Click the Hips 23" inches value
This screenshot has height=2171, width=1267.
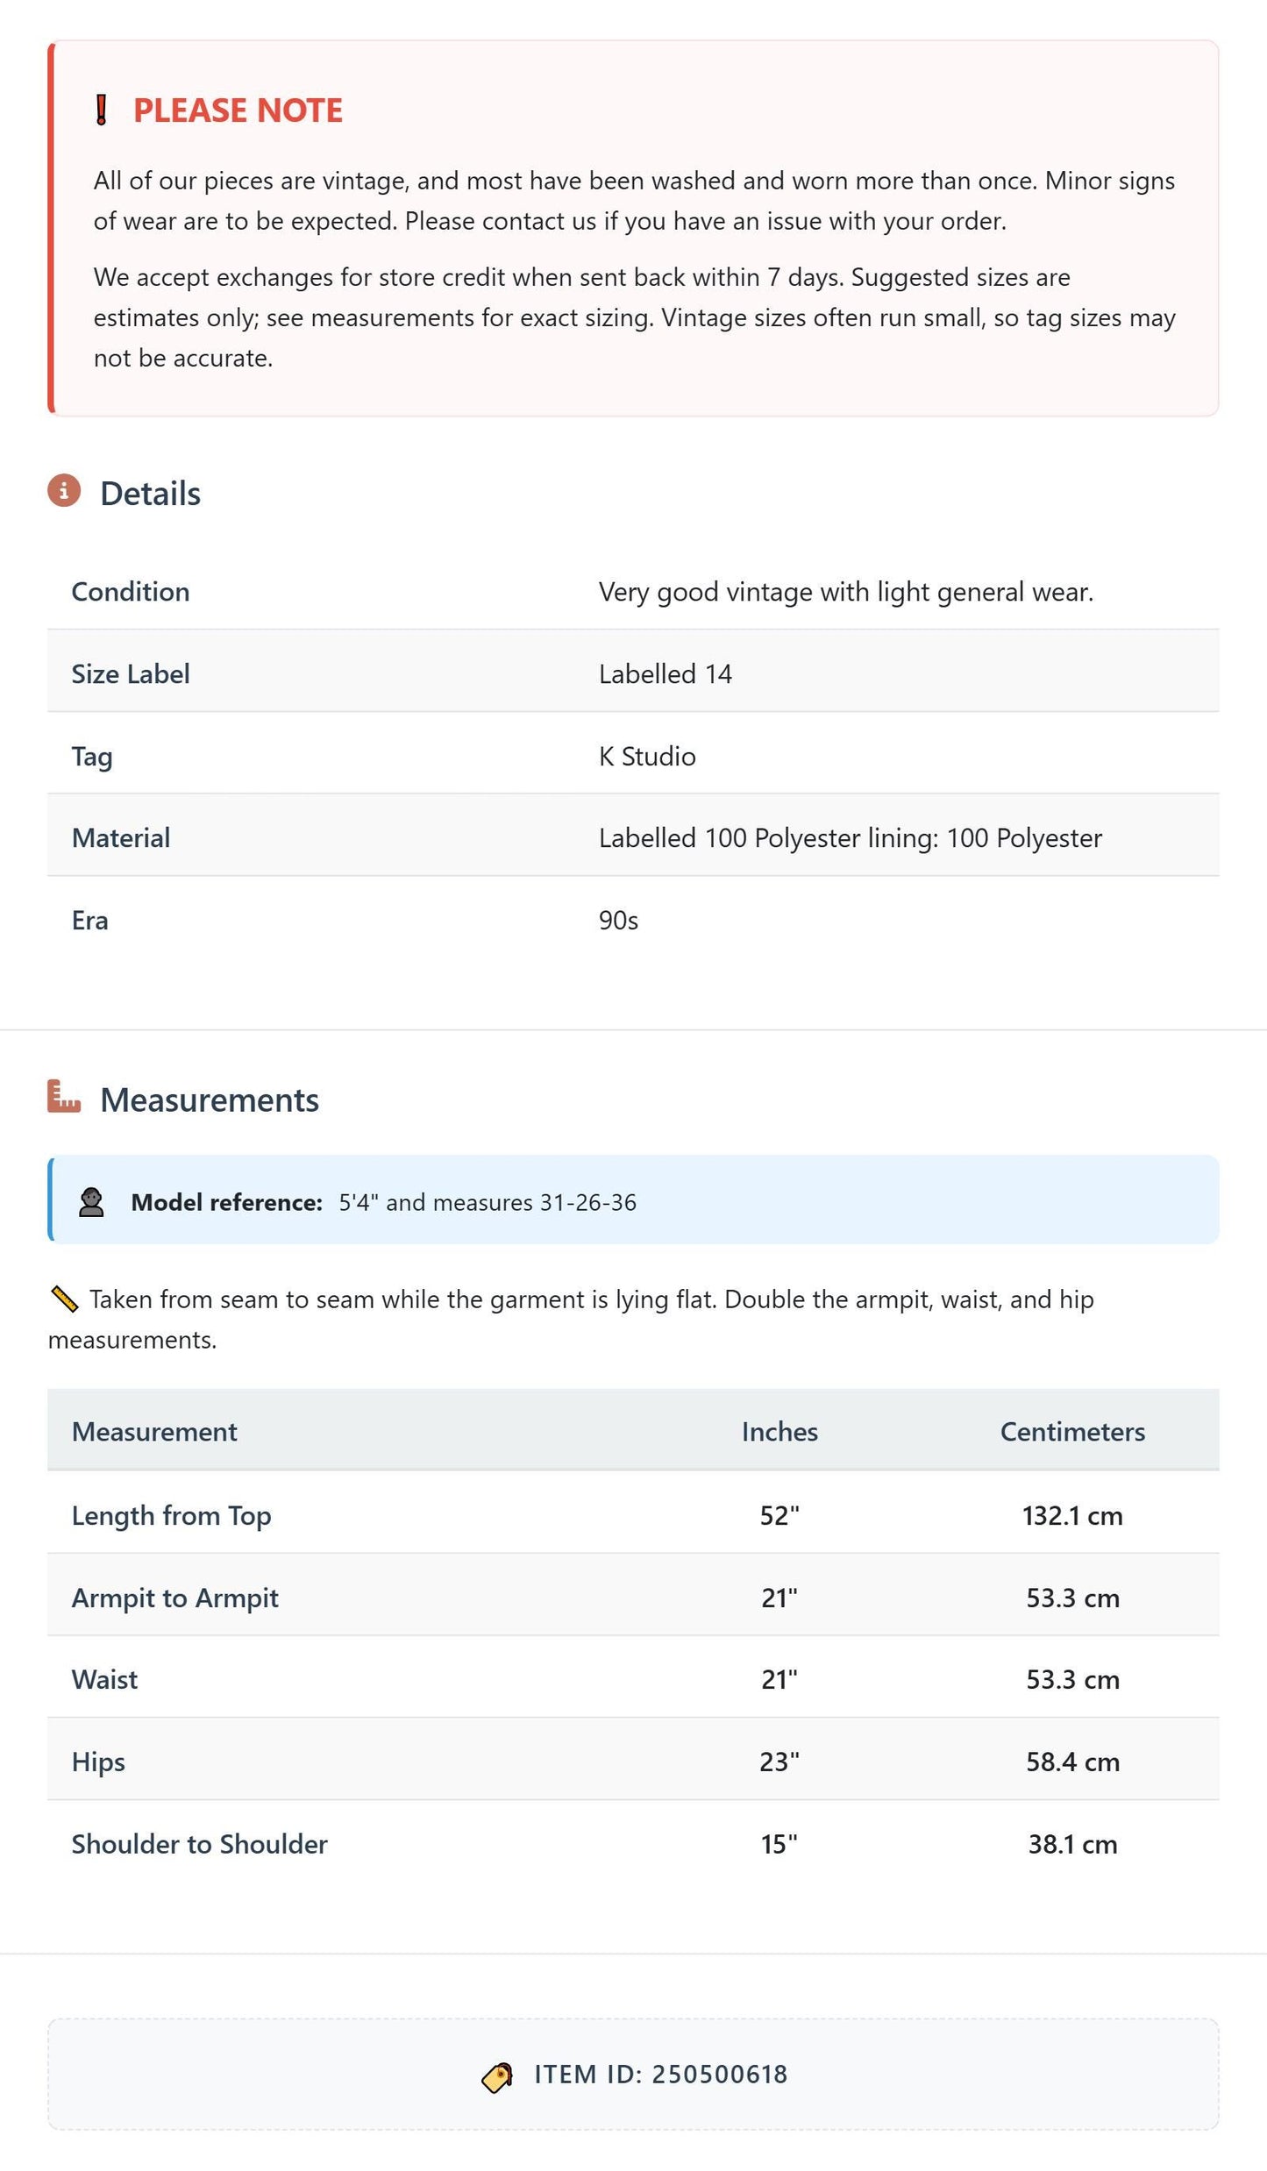[779, 1762]
